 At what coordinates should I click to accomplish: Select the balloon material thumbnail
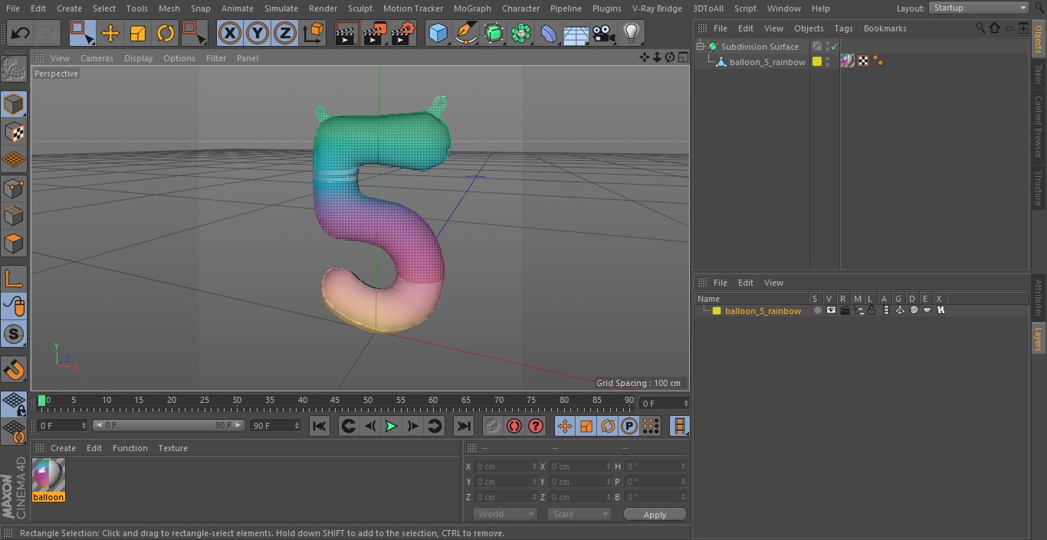click(x=48, y=476)
